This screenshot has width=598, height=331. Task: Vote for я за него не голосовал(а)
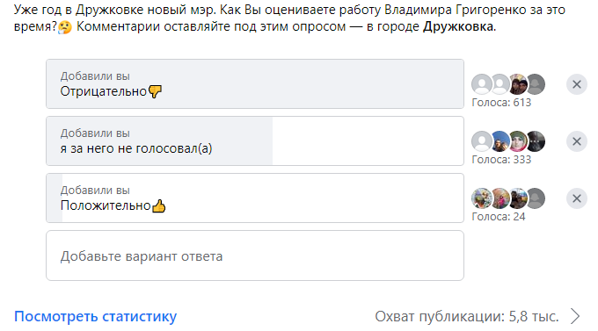coord(255,141)
